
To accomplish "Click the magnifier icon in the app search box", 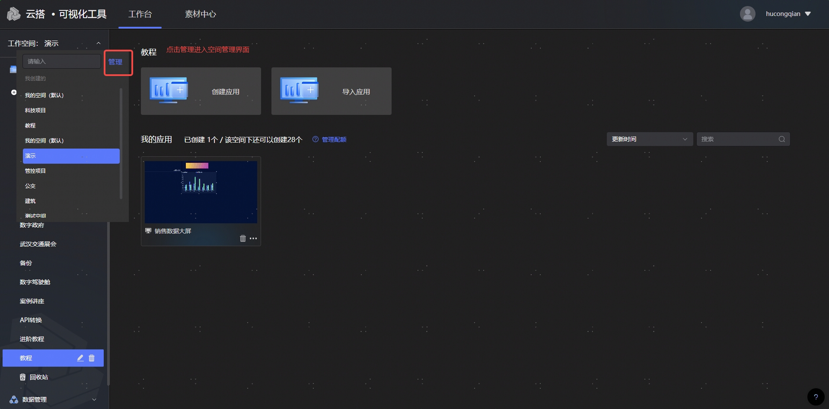I will pos(782,139).
